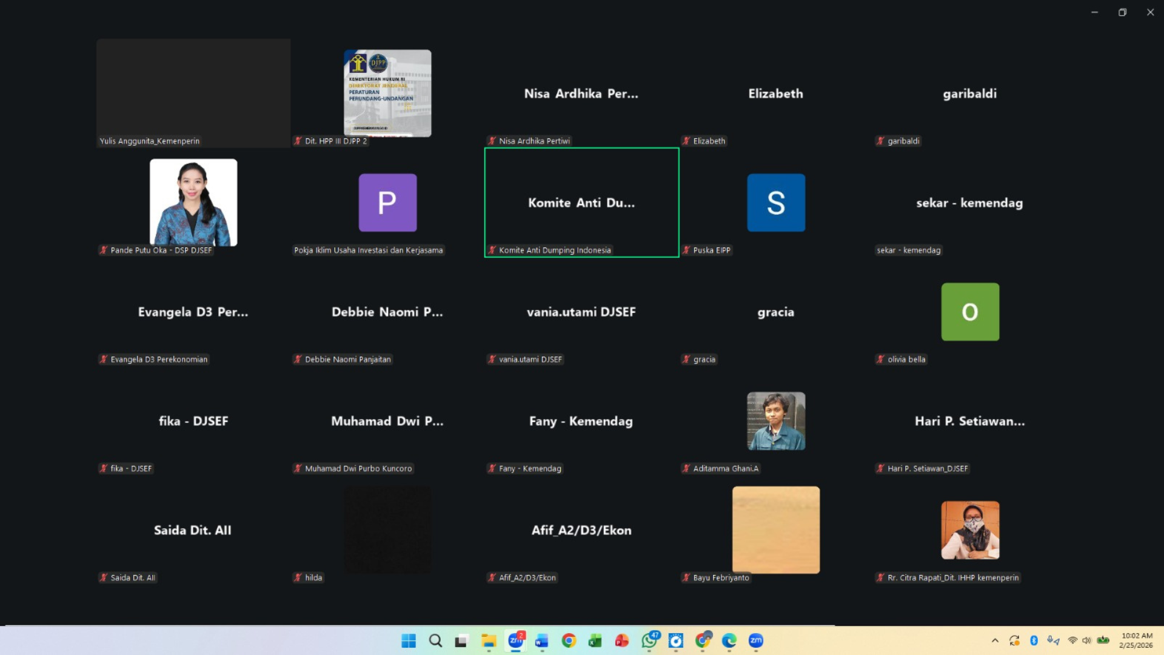The height and width of the screenshot is (655, 1164).
Task: Open PowerPoint from the taskbar
Action: coord(622,640)
